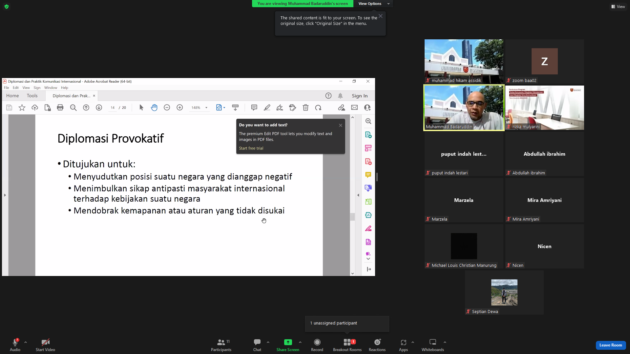Click the cloud upload icon in Acrobat
The height and width of the screenshot is (354, 630).
coord(35,108)
